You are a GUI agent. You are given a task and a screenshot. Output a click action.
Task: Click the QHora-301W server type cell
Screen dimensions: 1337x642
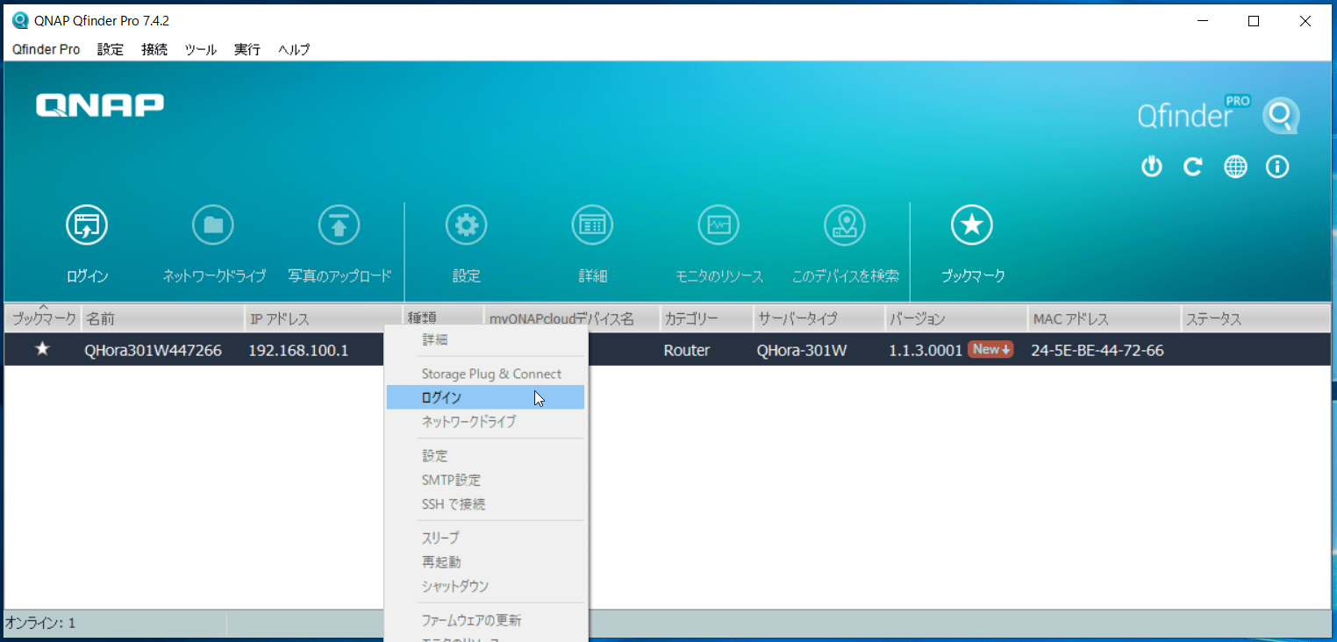(x=802, y=351)
